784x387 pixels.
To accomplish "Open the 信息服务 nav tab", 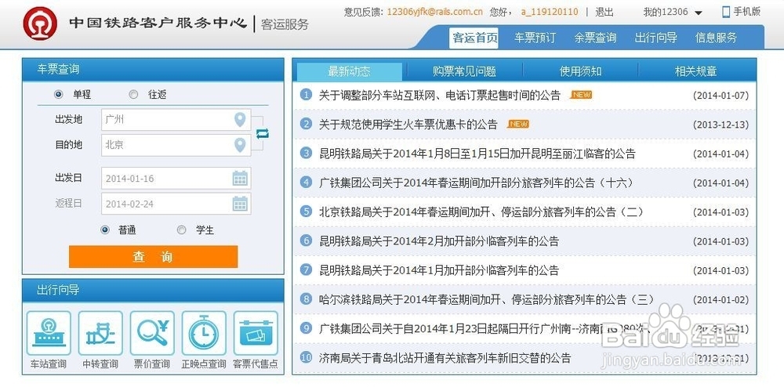I will click(x=716, y=38).
